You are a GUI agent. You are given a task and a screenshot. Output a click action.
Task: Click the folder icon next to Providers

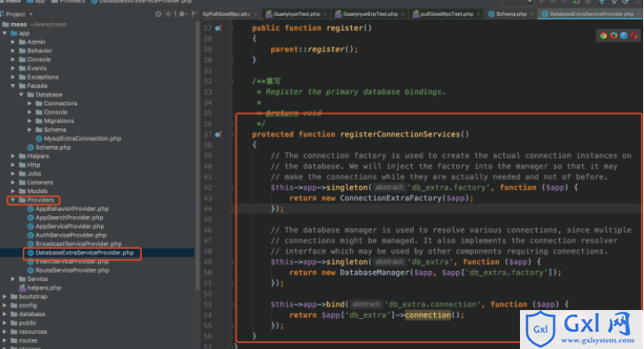tap(22, 200)
